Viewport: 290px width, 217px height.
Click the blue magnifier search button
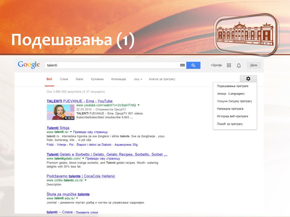coord(193,65)
